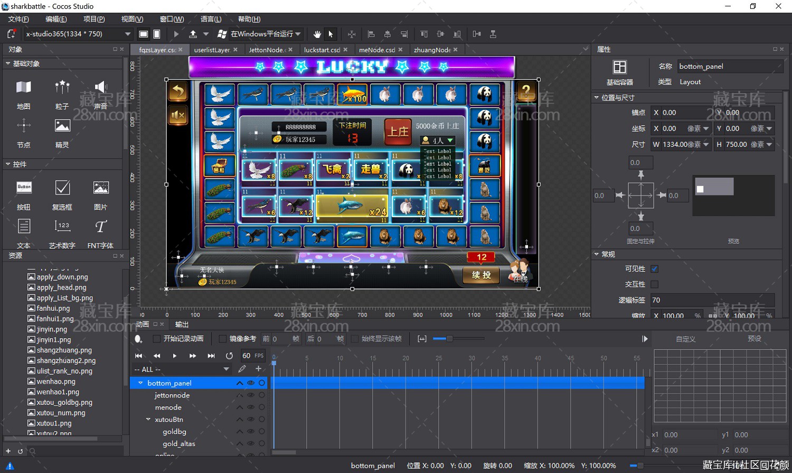Toggle visibility of menode layer
792x473 pixels.
point(251,407)
